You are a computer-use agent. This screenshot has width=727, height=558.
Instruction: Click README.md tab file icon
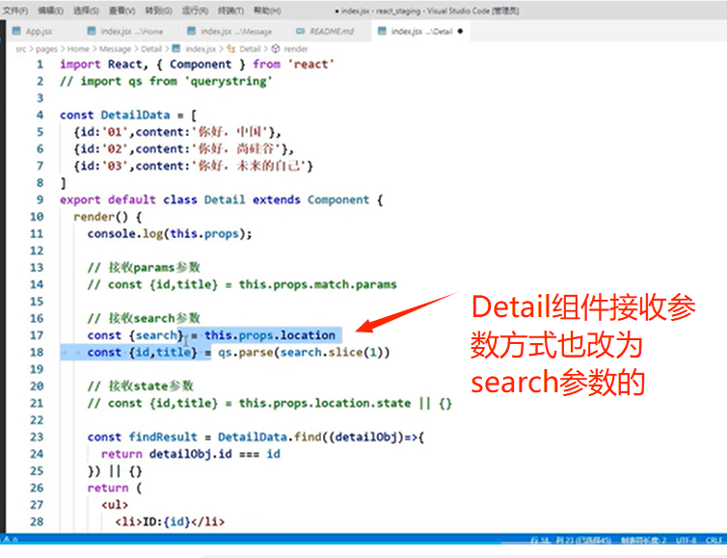point(301,31)
